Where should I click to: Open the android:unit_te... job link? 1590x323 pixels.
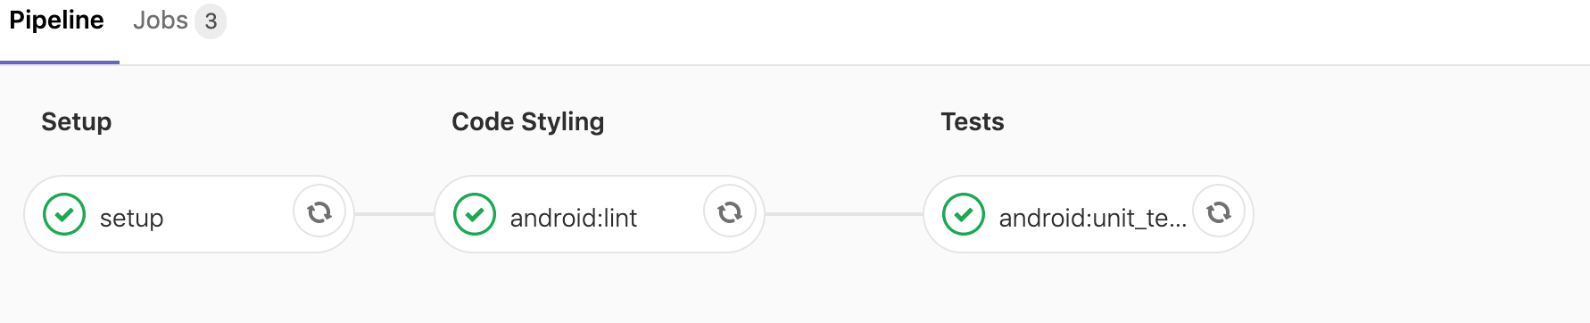1092,218
